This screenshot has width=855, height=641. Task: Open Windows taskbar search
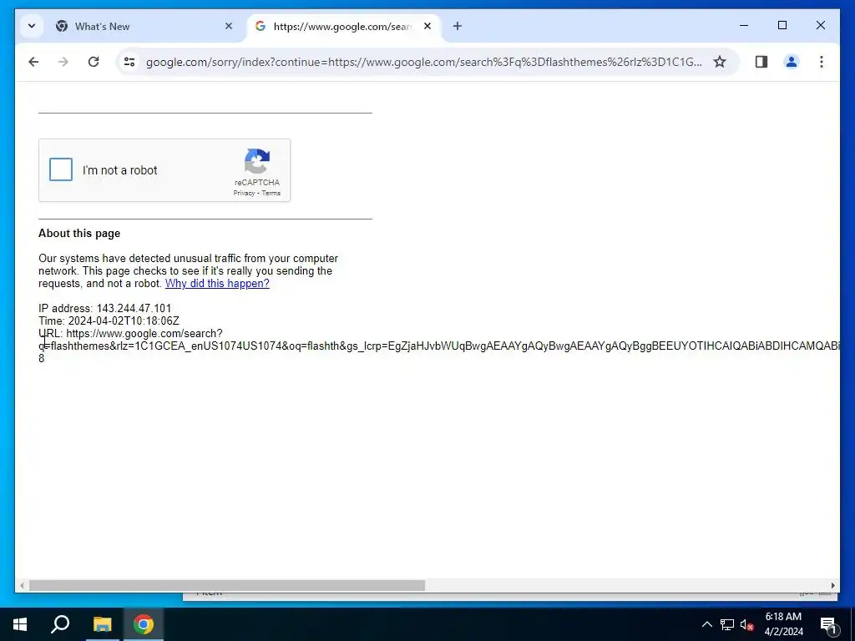tap(60, 624)
